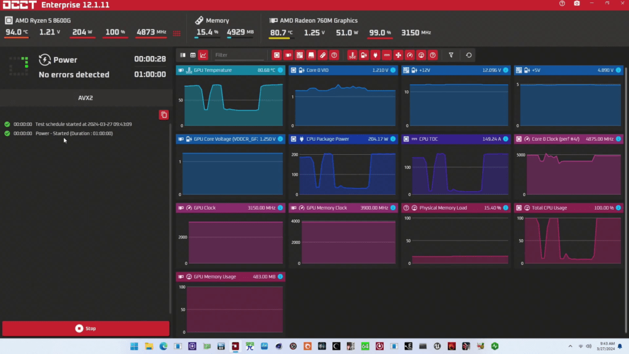Click the usage load gauge filter icon
The height and width of the screenshot is (354, 629).
coord(421,55)
